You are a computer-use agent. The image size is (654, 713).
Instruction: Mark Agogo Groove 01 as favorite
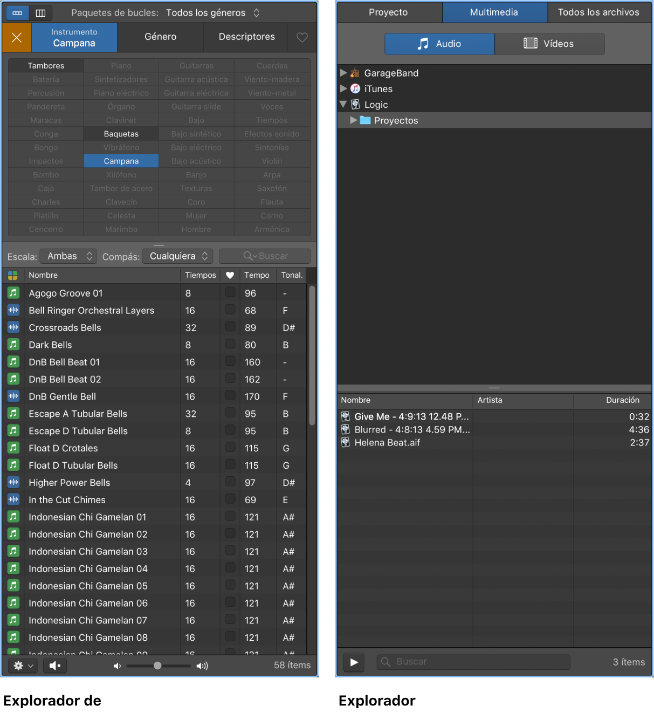[x=230, y=292]
